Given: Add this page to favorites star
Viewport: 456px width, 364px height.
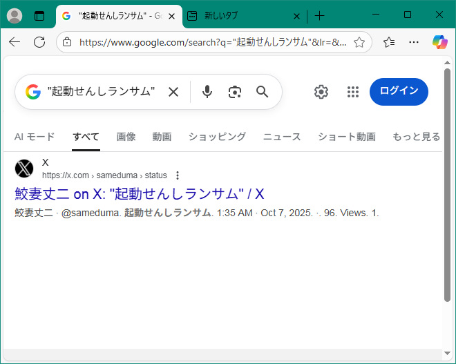Looking at the screenshot, I should tap(359, 42).
